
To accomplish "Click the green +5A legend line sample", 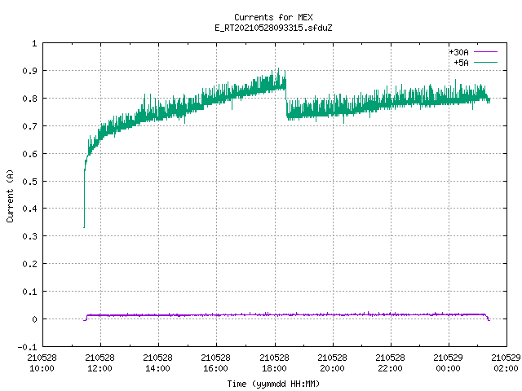I will pyautogui.click(x=486, y=62).
